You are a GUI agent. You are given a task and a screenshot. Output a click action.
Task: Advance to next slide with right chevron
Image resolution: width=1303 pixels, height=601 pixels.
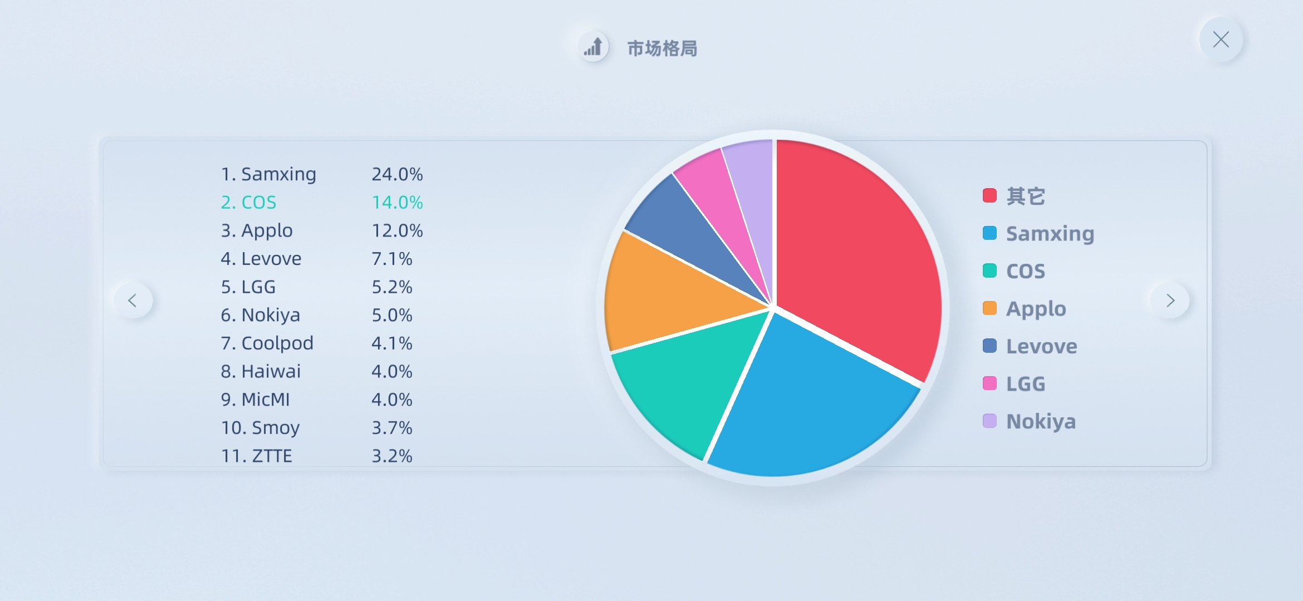[1169, 300]
